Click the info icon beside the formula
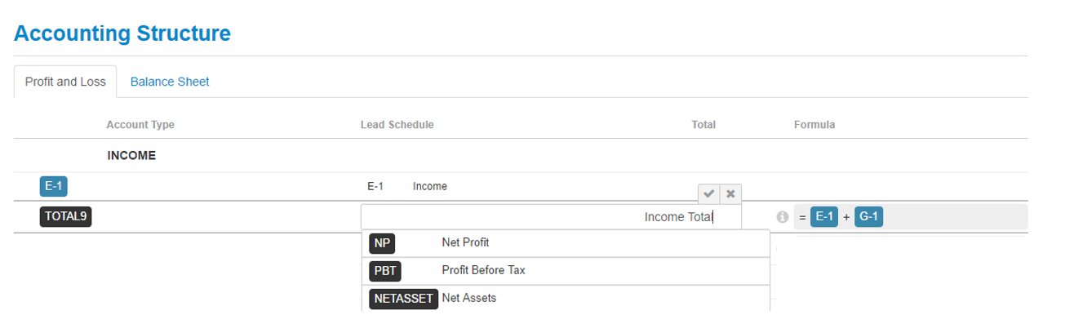Screen dimensions: 1074x315 [x=782, y=217]
